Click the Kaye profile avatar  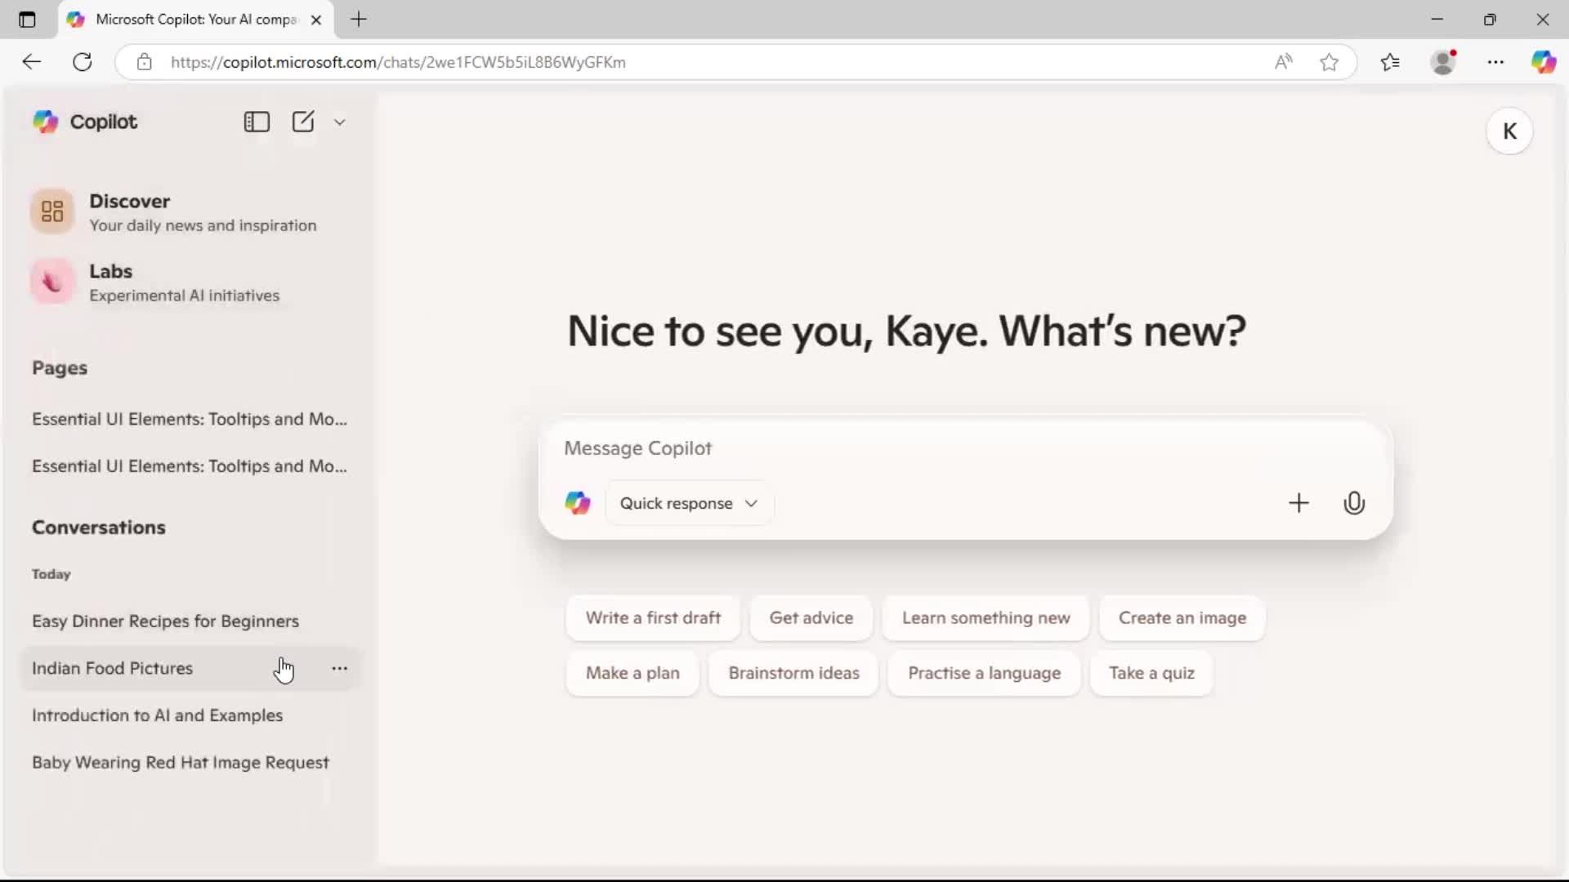point(1509,131)
